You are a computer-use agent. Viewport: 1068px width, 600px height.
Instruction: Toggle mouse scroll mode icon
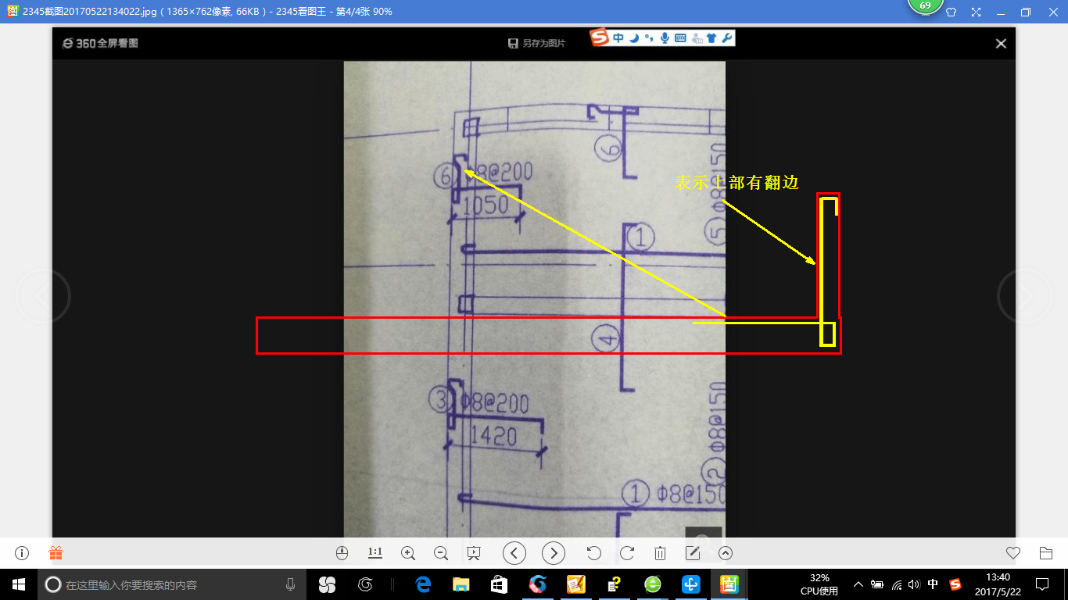tap(341, 553)
